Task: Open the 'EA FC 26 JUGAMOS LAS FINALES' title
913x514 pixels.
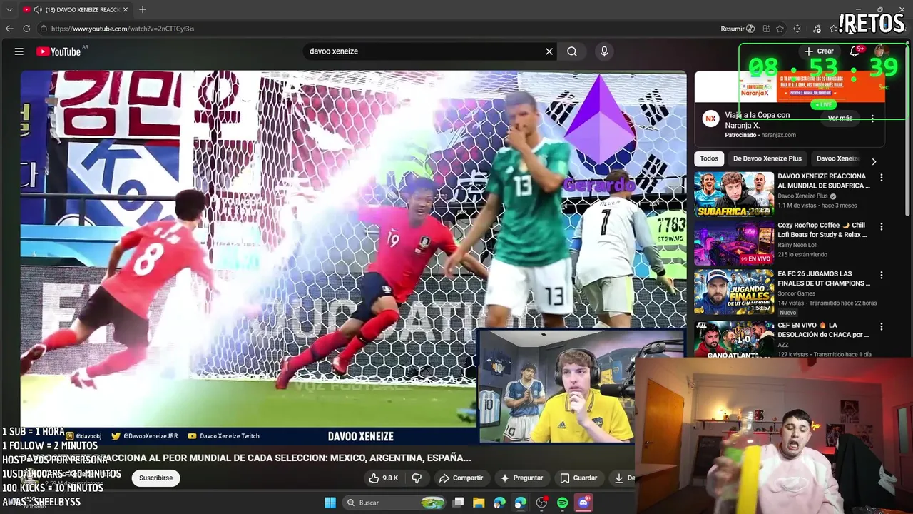Action: click(824, 278)
